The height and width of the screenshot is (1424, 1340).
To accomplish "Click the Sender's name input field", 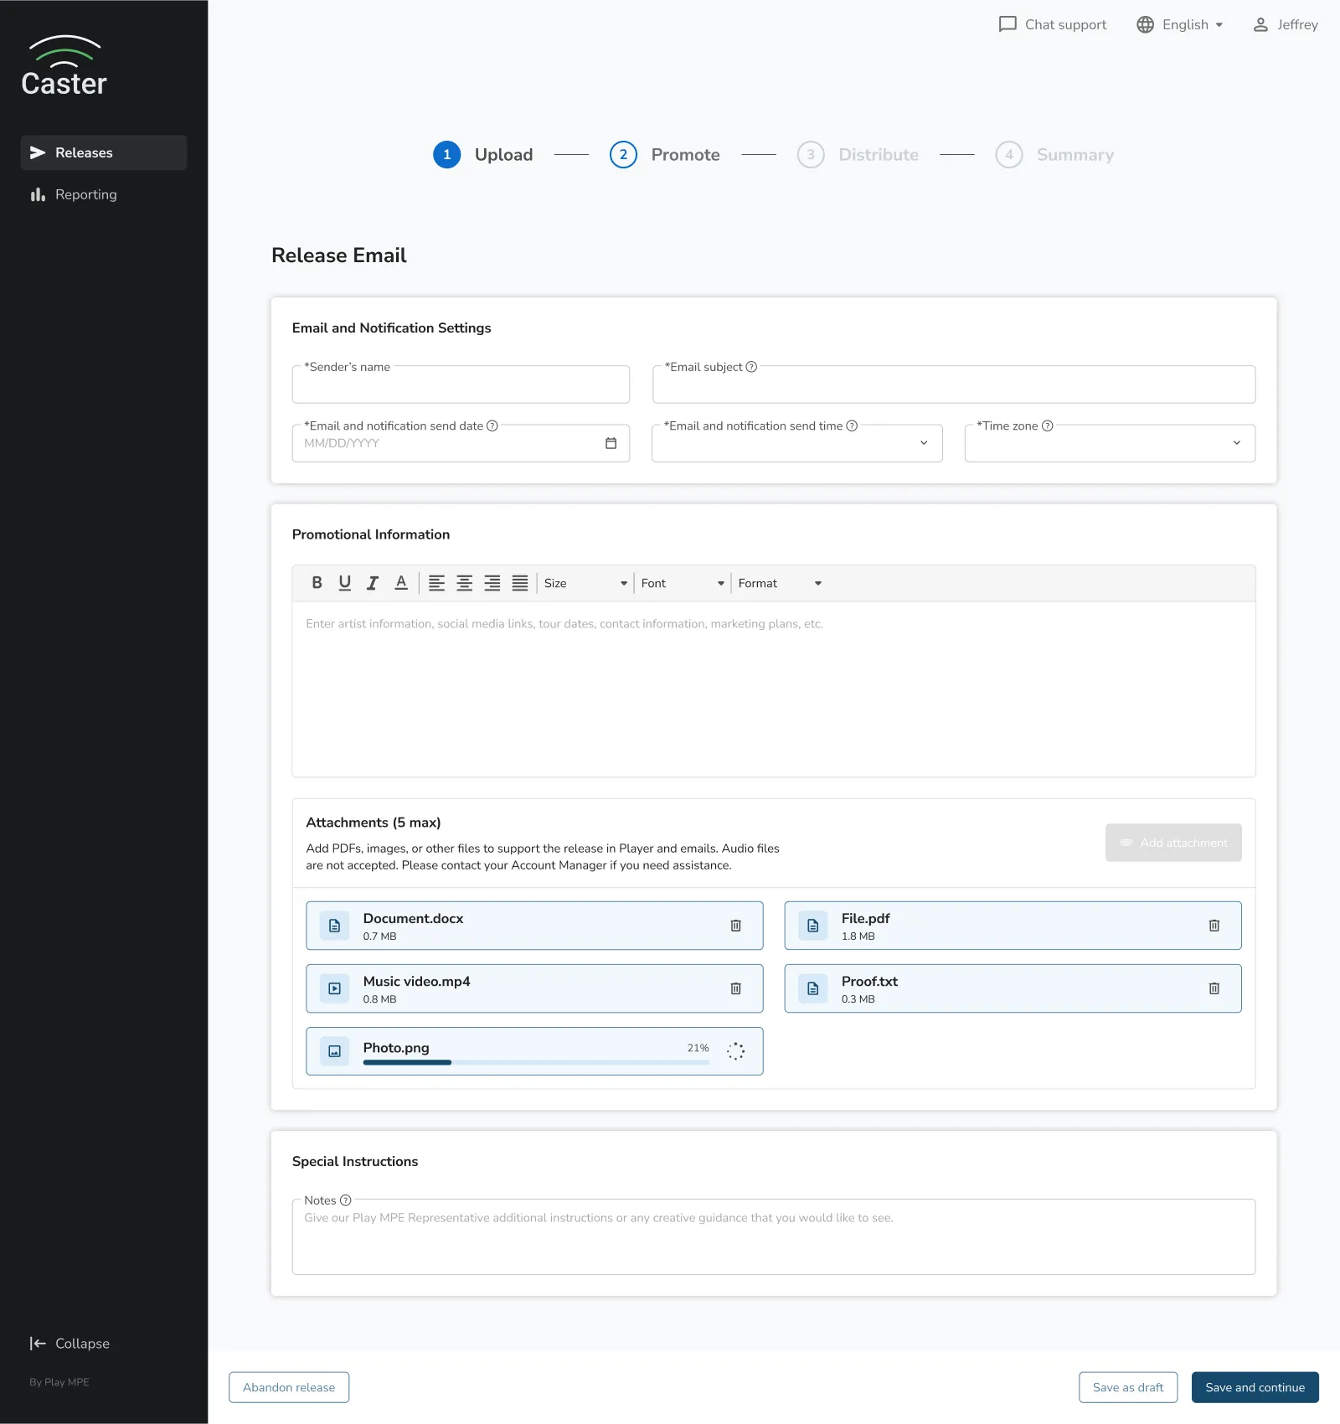I will point(461,384).
